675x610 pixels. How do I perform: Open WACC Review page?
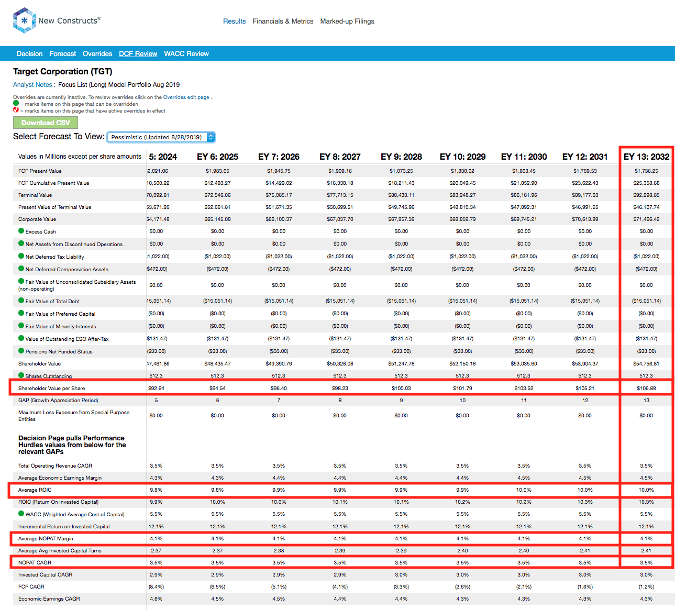(186, 54)
